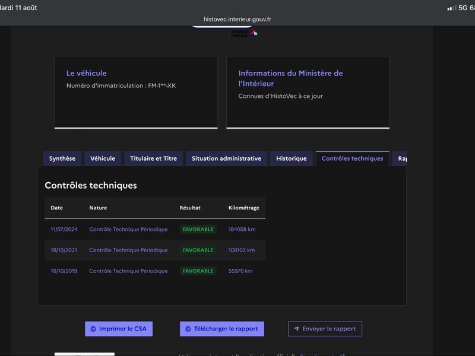The height and width of the screenshot is (356, 475).
Task: Click the Numéro d'immatriculation FM-1**-XK text
Action: pyautogui.click(x=121, y=85)
